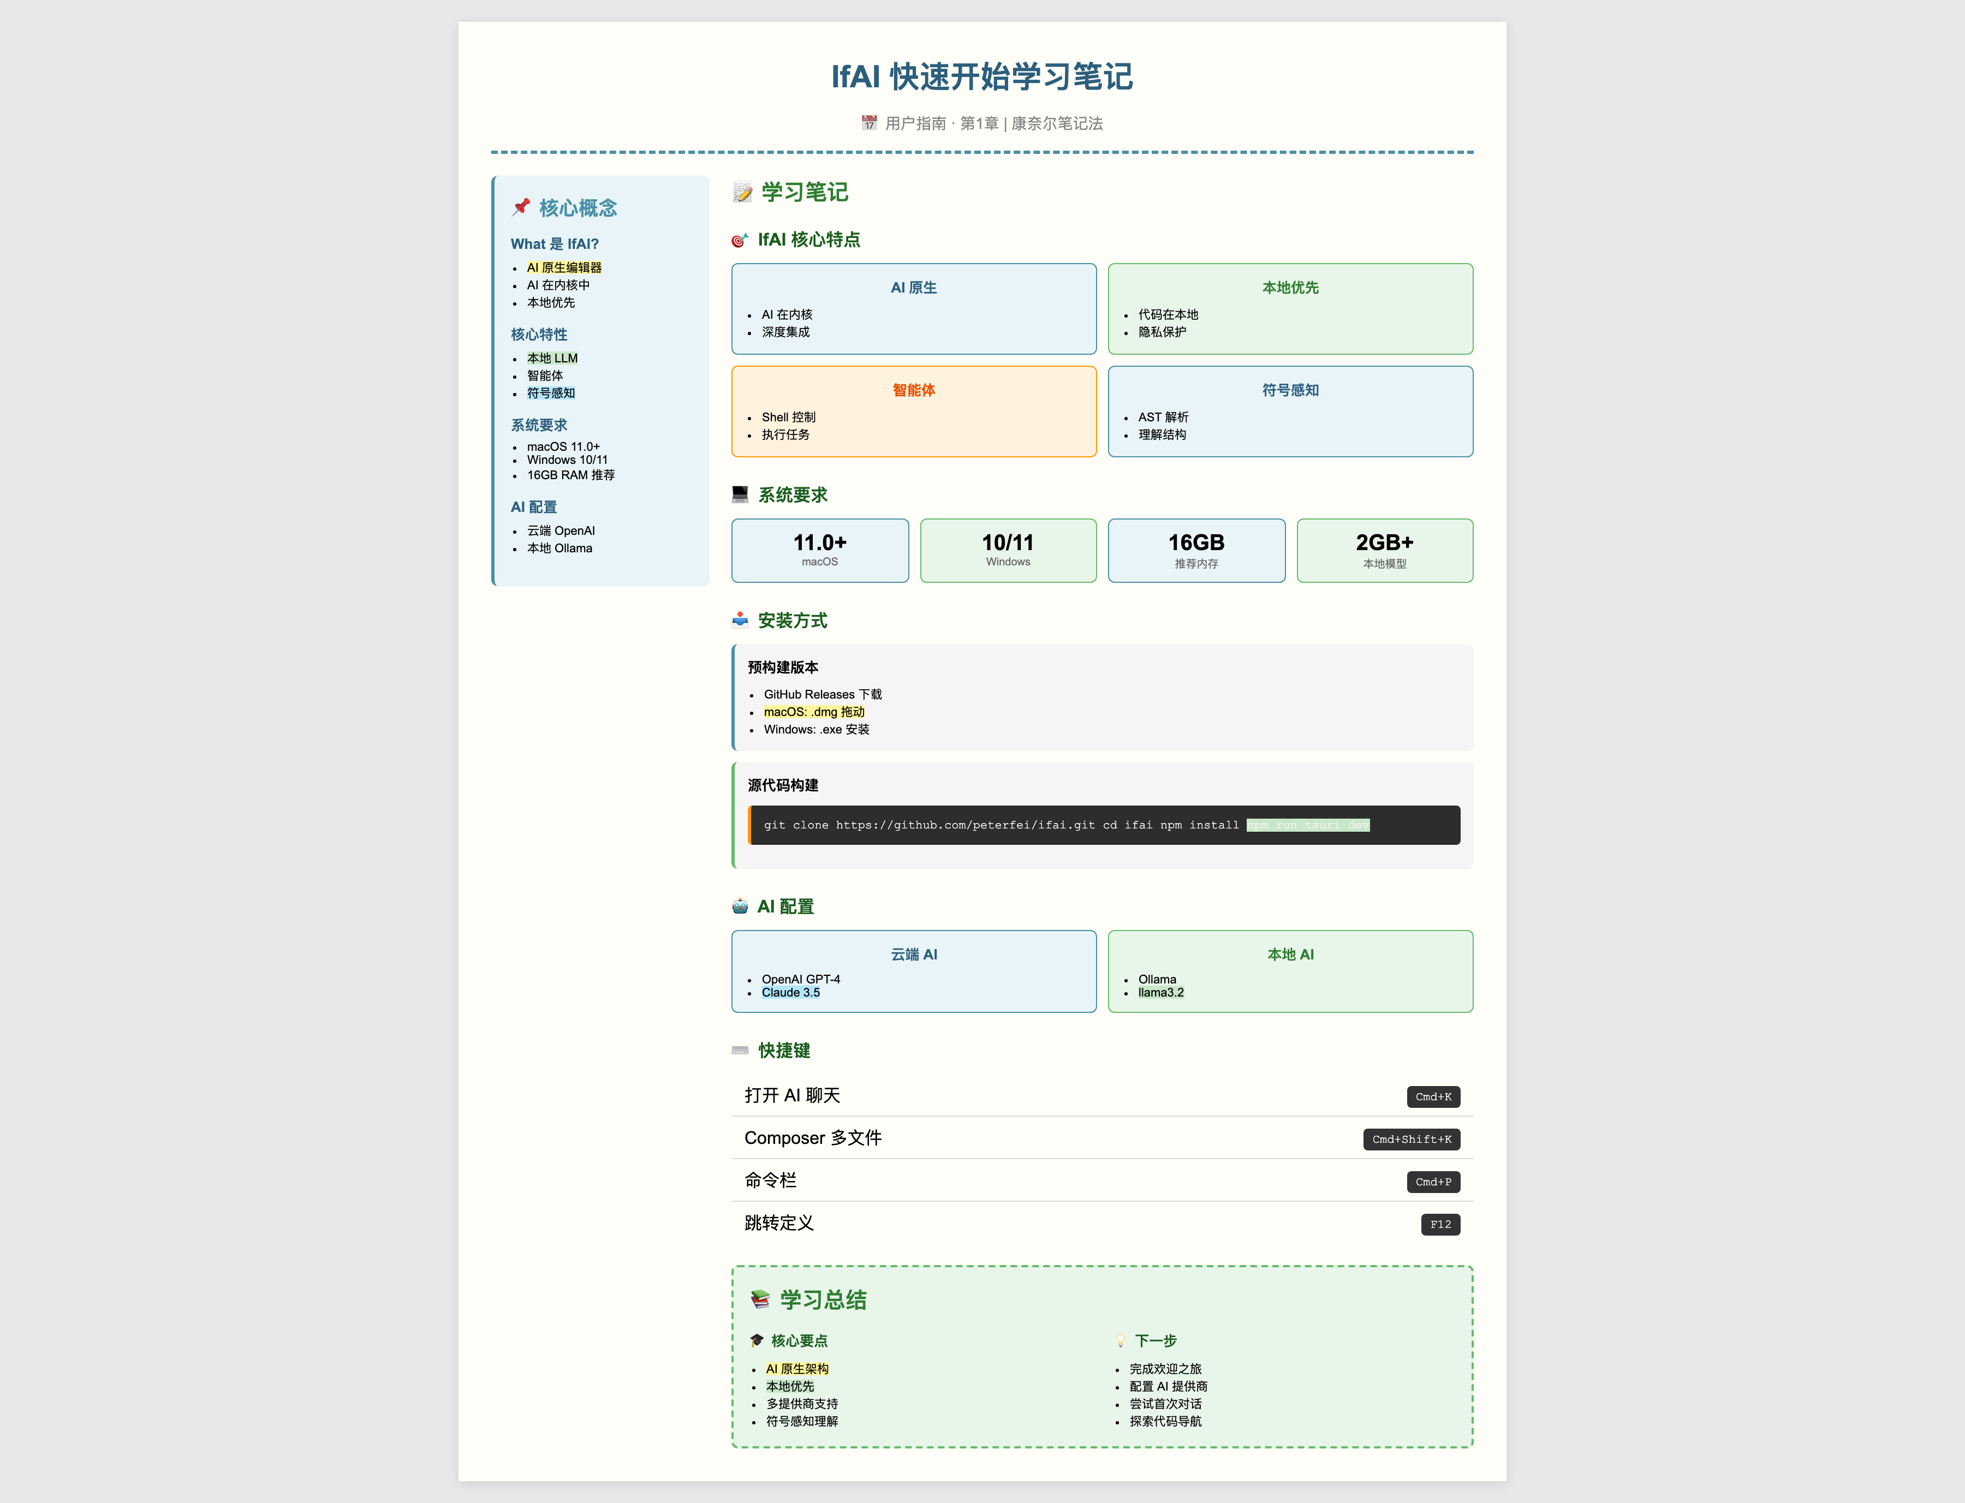Select the target icon beside IfAI 核心特点
Image resolution: width=1965 pixels, height=1503 pixels.
point(738,240)
